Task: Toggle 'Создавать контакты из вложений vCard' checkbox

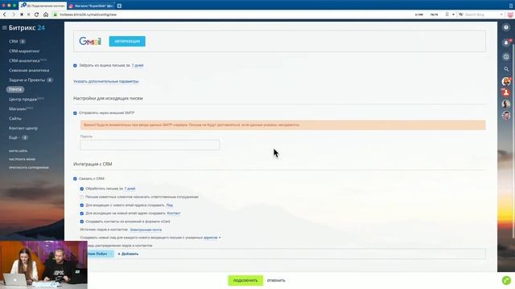Action: pyautogui.click(x=82, y=222)
